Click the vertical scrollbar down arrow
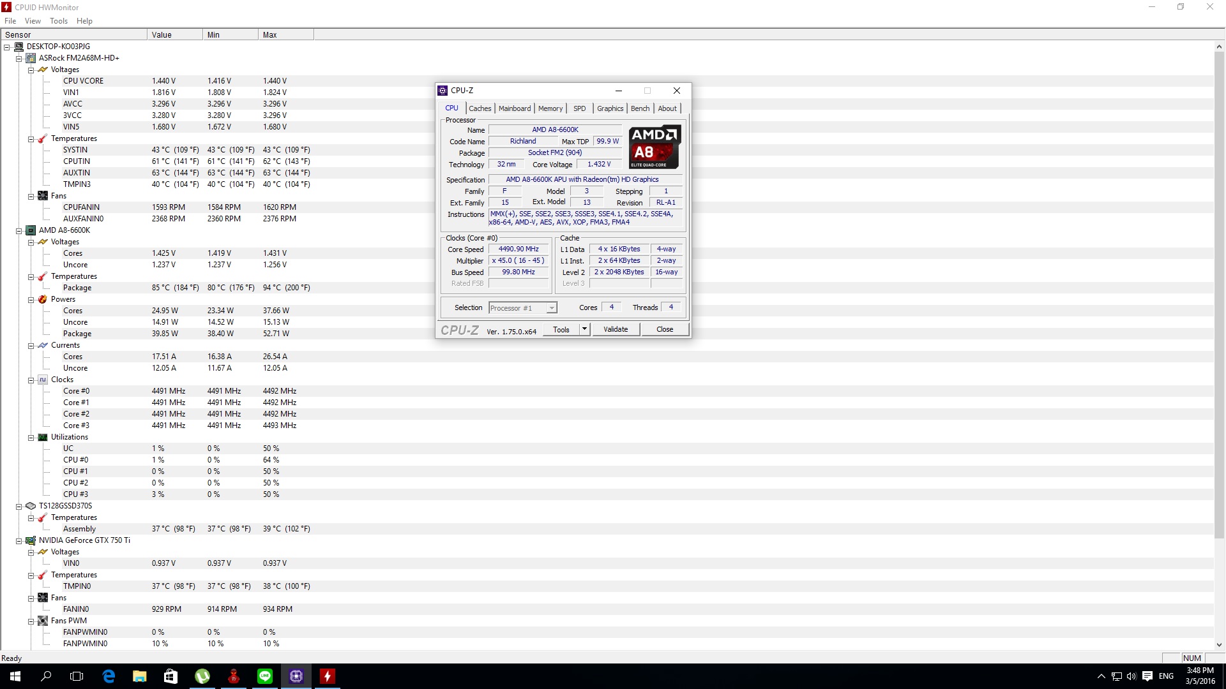 (x=1220, y=645)
